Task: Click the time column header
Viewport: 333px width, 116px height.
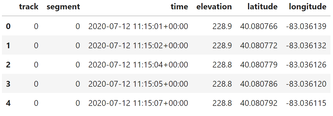Action: (179, 7)
